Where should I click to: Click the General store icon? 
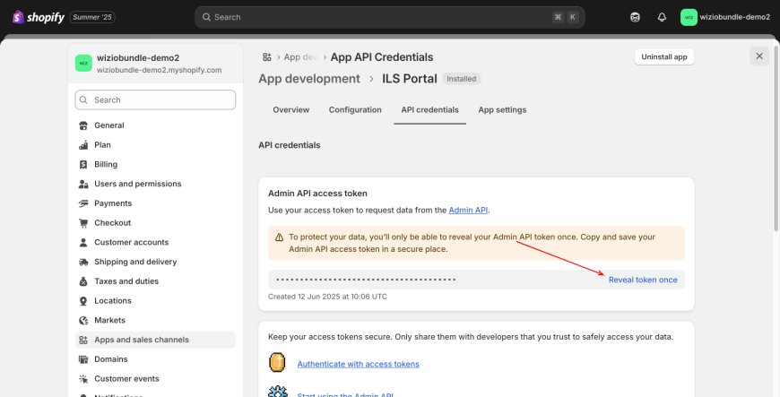pyautogui.click(x=83, y=125)
